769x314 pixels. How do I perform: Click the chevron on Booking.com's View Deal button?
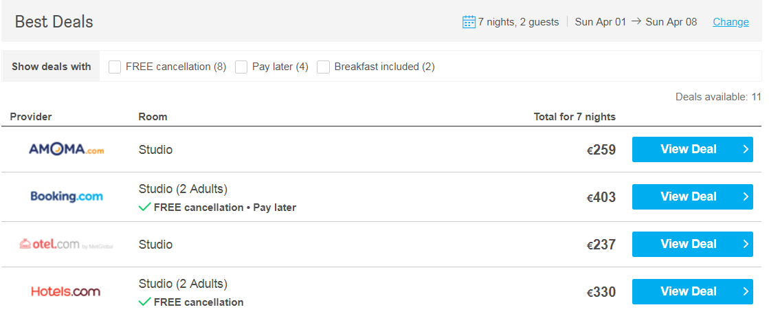tap(746, 197)
